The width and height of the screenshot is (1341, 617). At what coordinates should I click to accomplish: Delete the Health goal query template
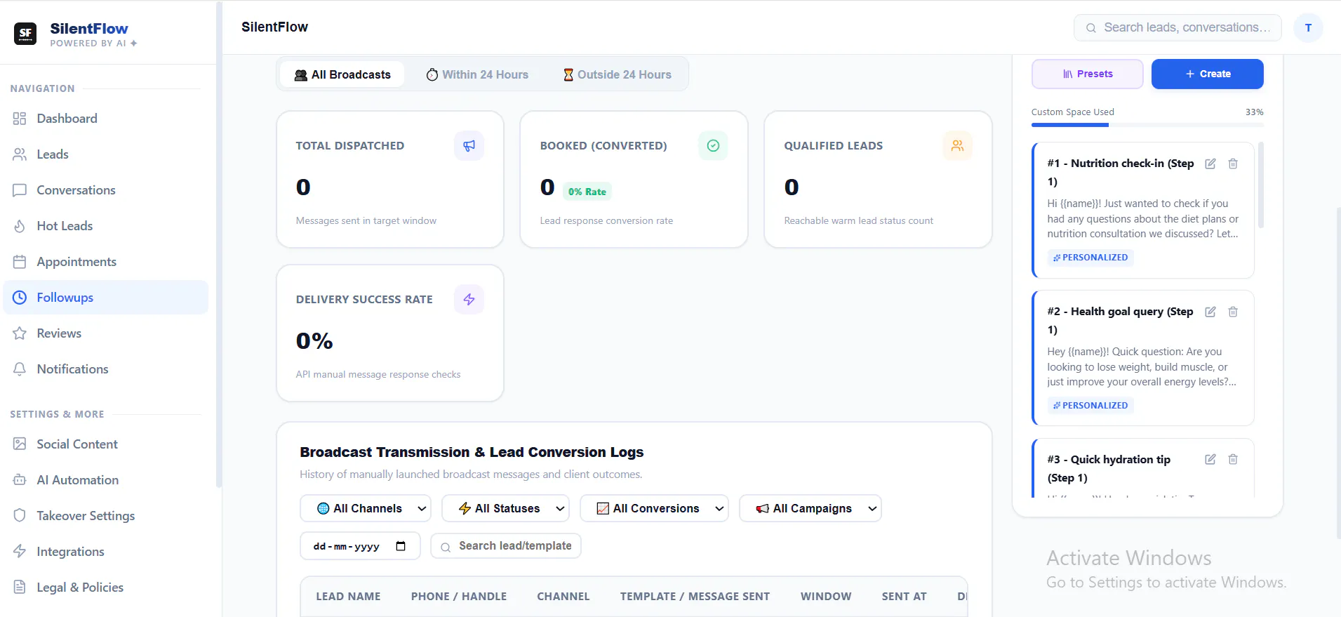click(x=1233, y=312)
